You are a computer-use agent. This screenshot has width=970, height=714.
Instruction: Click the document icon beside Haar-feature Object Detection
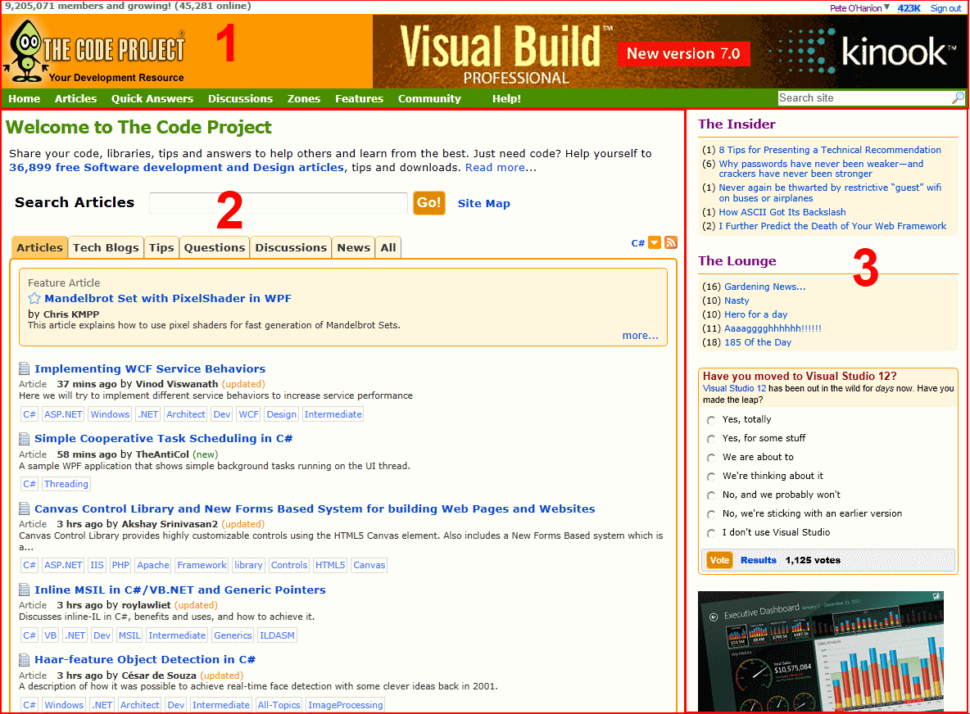pos(24,660)
